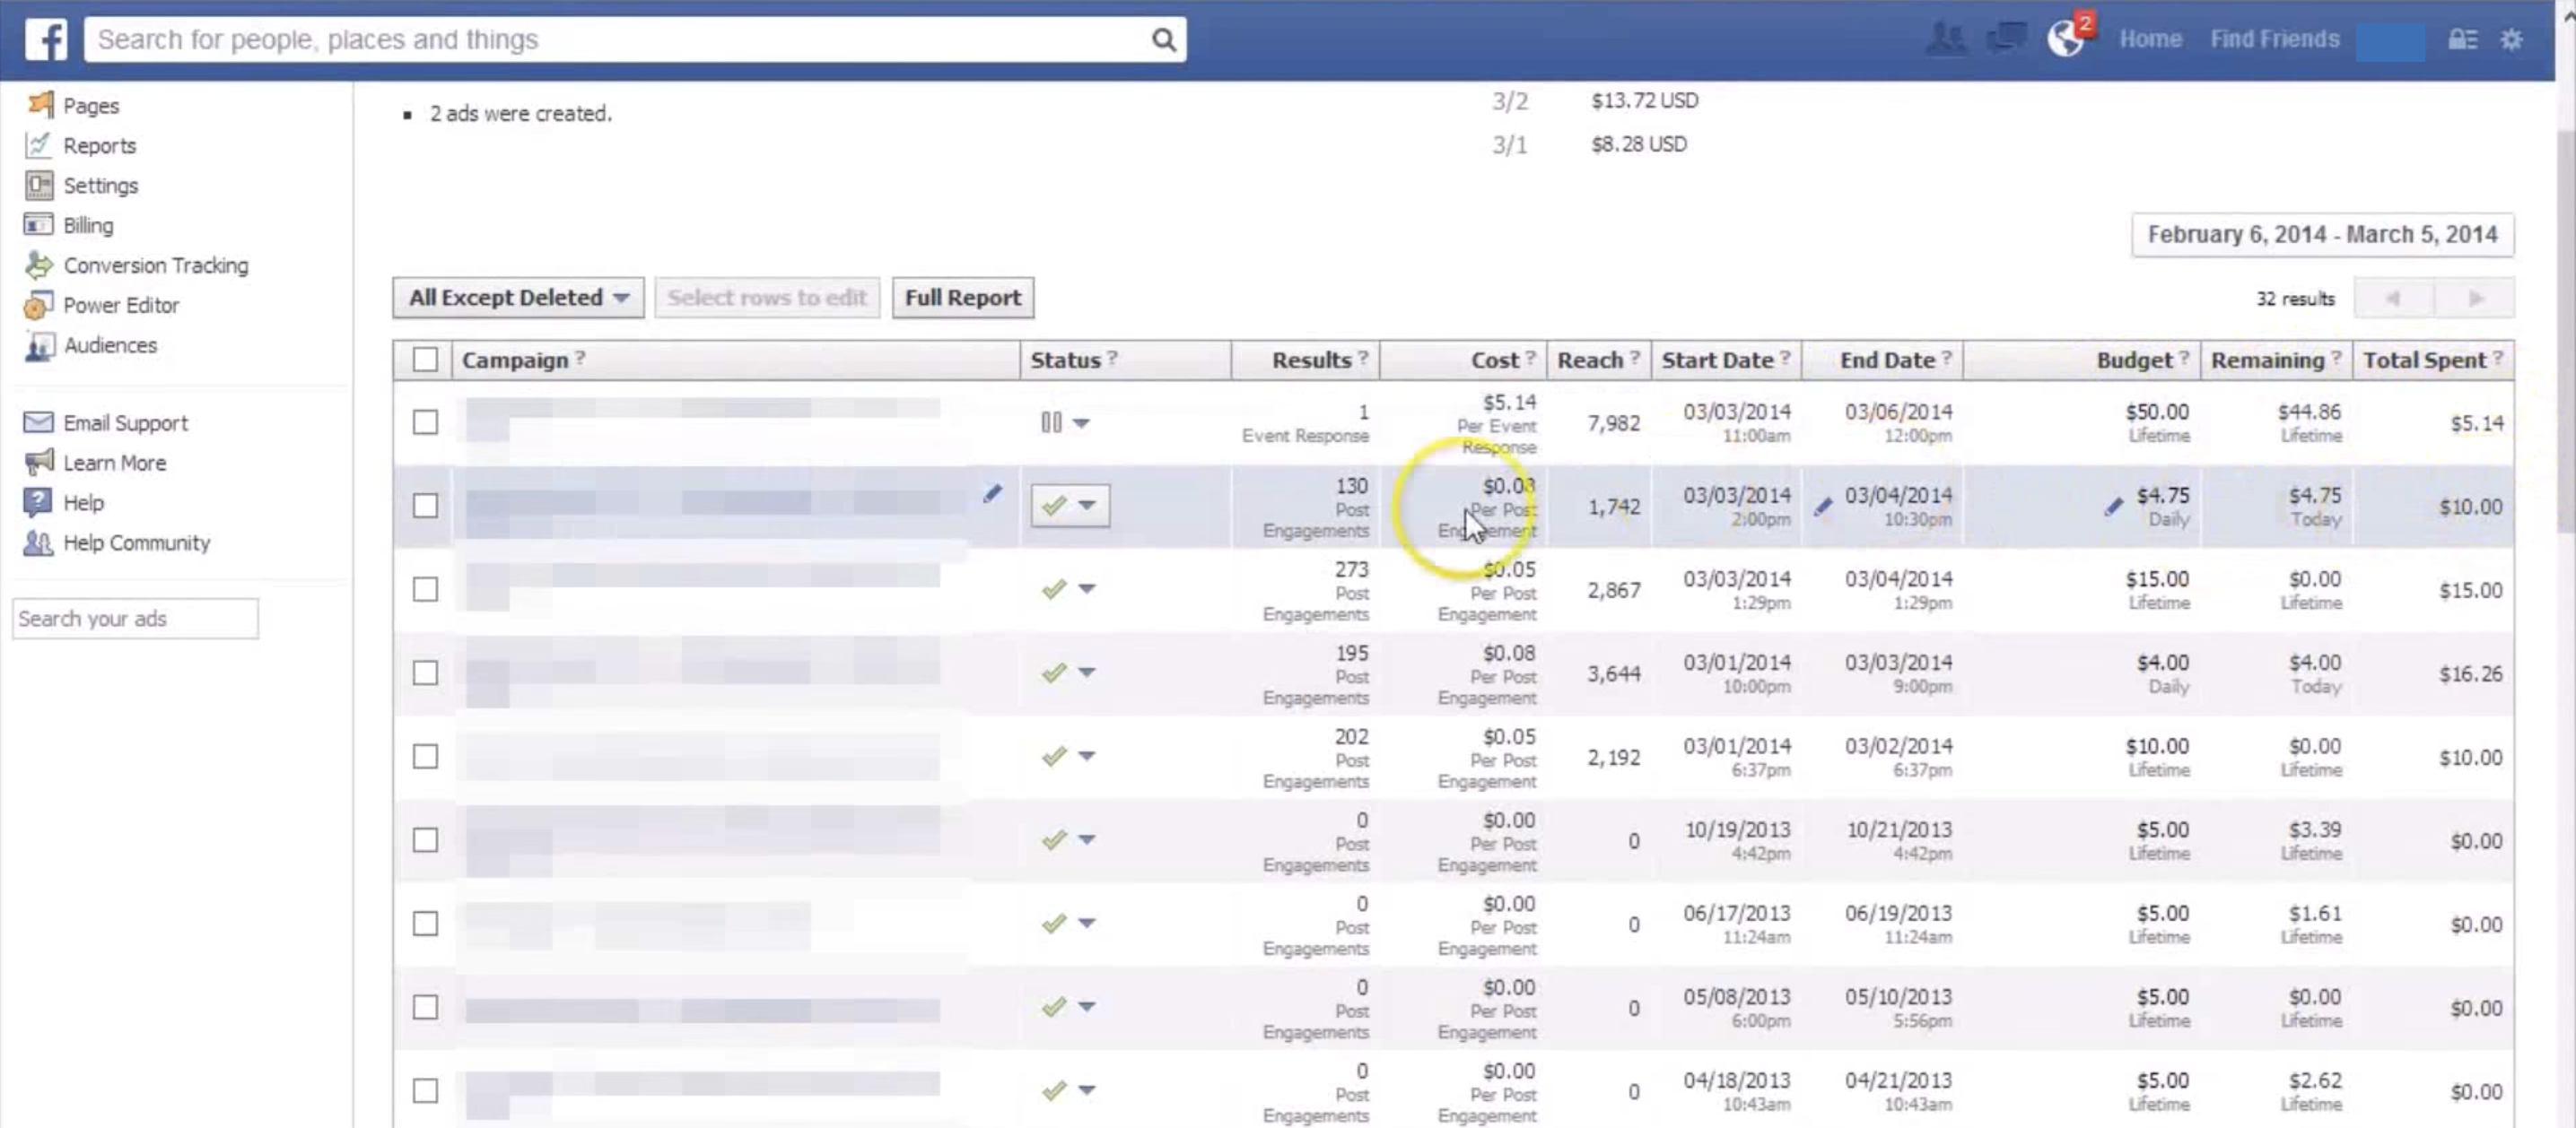Click pencil icon beside 03/04/2014 end date

(1823, 507)
